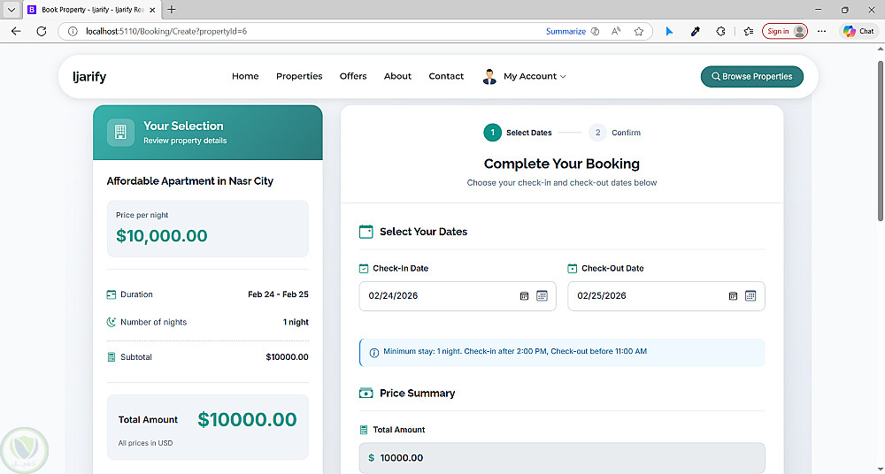Open Settings and more menu
The height and width of the screenshot is (474, 885).
click(821, 31)
